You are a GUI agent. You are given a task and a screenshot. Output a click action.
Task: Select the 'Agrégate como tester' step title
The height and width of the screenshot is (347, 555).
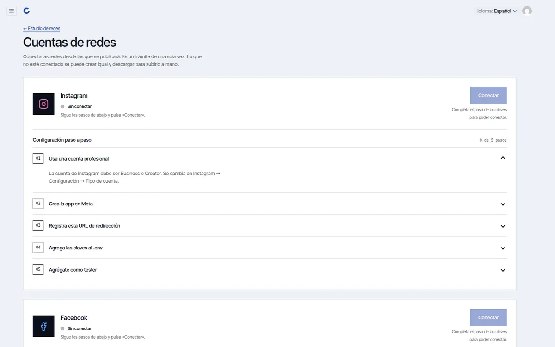tap(73, 270)
